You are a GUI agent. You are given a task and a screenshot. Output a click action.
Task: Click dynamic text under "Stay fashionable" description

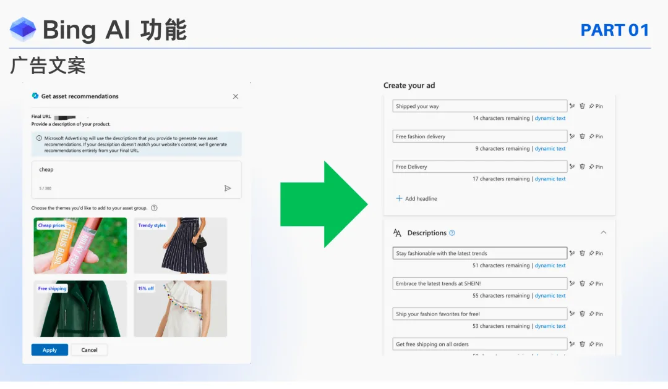coord(550,266)
